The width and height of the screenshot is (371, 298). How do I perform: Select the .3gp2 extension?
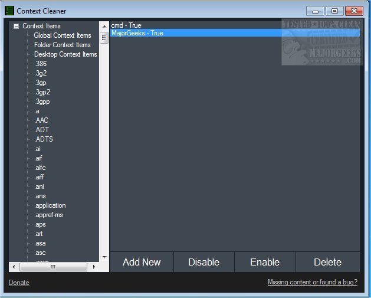(42, 92)
